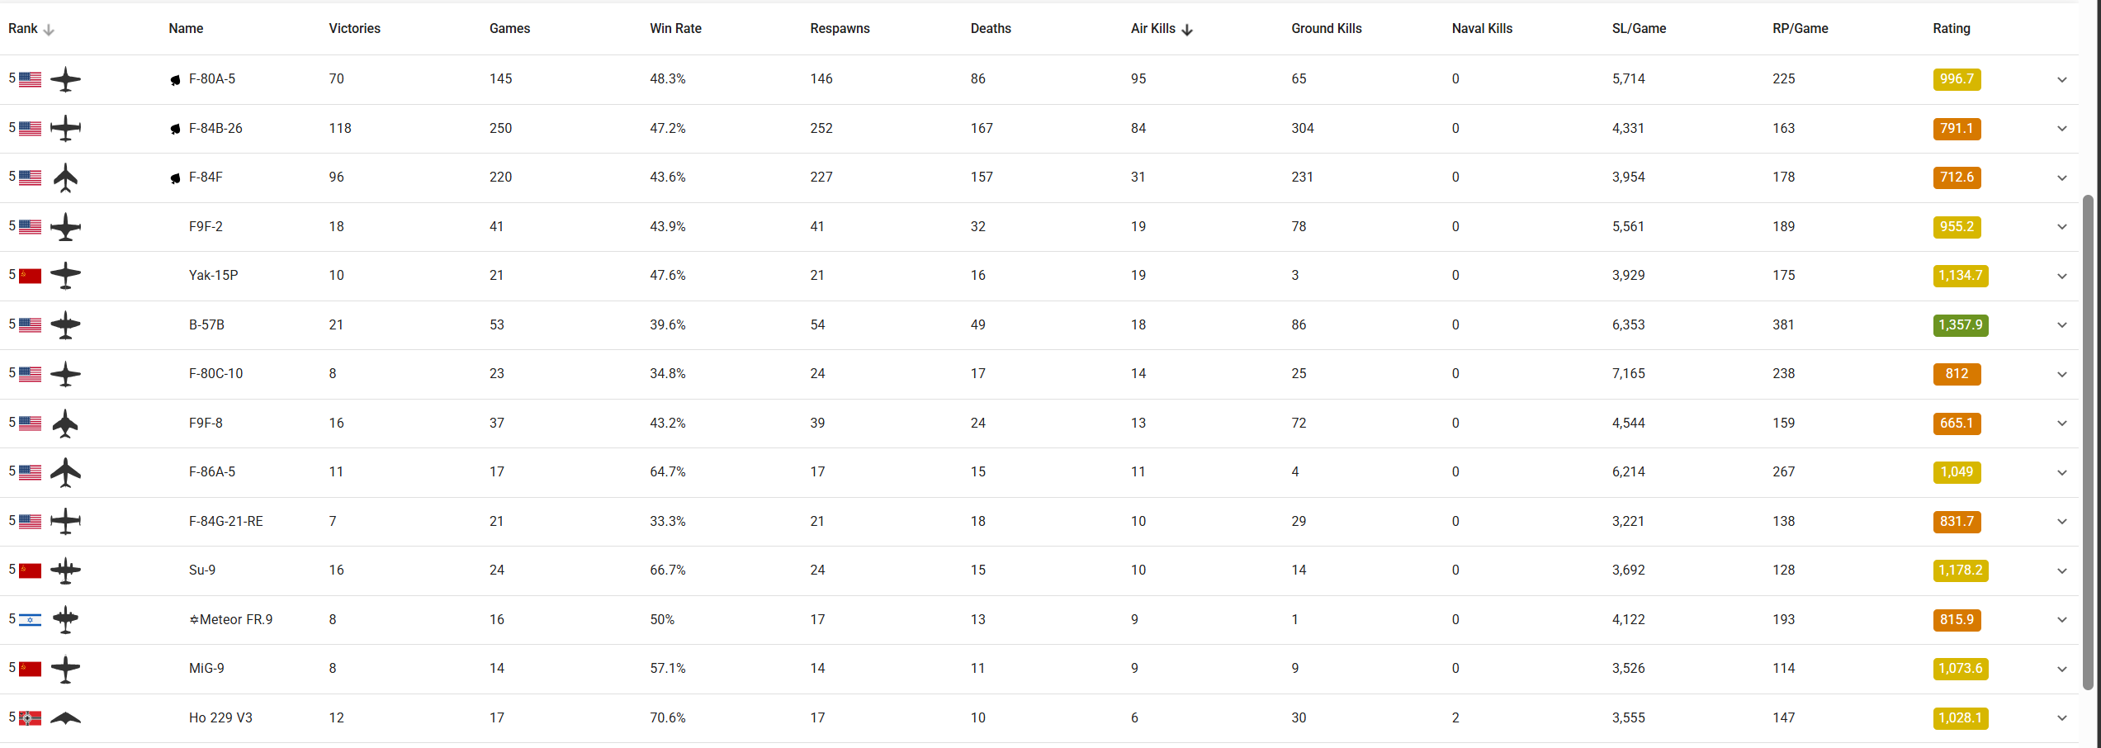Image resolution: width=2101 pixels, height=748 pixels.
Task: Expand the F-80A-5 row details
Action: point(2061,80)
